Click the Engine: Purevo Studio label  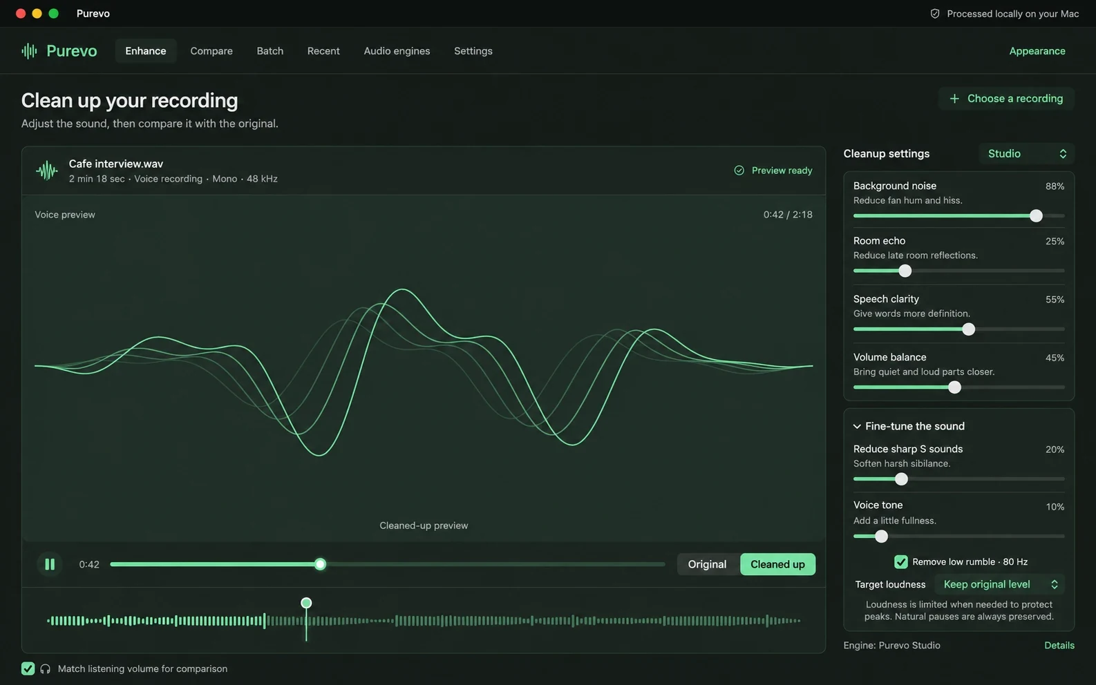click(891, 646)
